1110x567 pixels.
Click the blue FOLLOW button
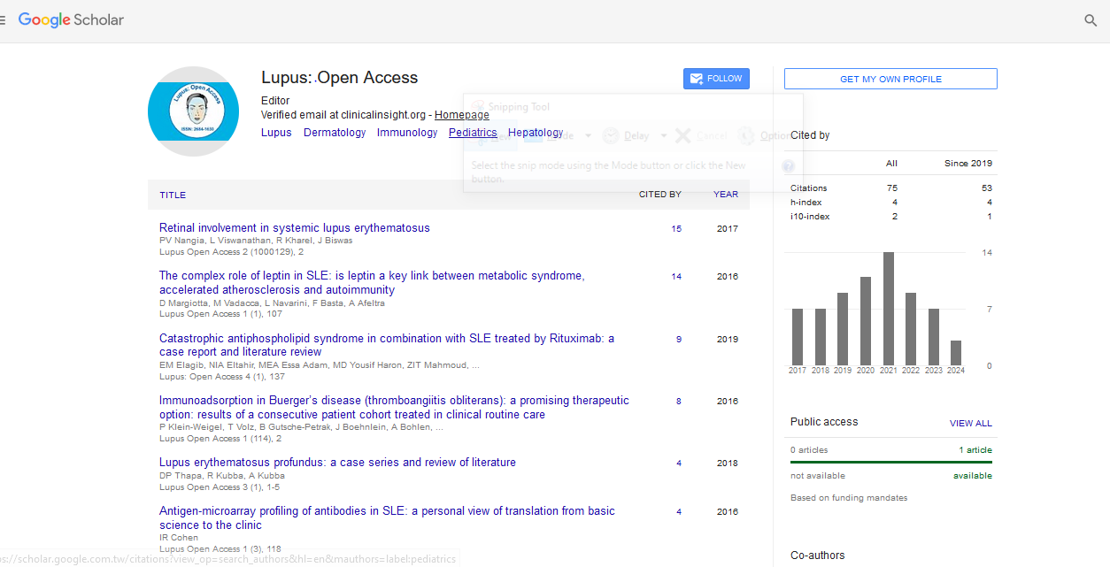coord(716,79)
